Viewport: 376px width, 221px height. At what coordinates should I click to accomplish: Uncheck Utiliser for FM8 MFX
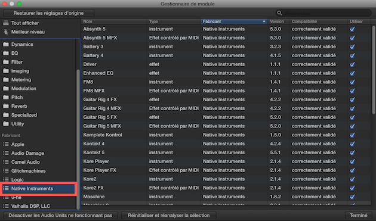coord(352,91)
